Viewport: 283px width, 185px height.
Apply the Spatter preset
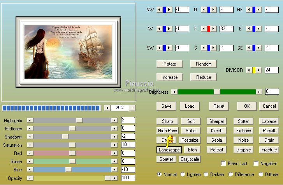(166, 159)
